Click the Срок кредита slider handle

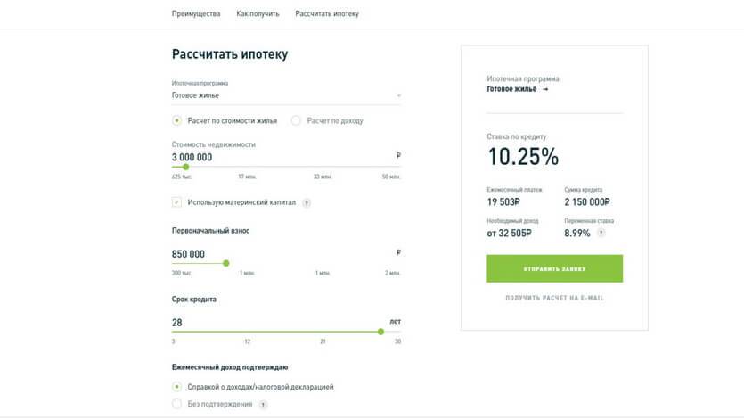380,332
